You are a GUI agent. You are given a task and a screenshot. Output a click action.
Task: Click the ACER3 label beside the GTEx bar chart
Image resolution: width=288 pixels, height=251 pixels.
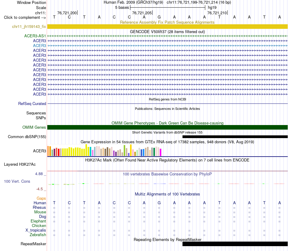(x=39, y=151)
